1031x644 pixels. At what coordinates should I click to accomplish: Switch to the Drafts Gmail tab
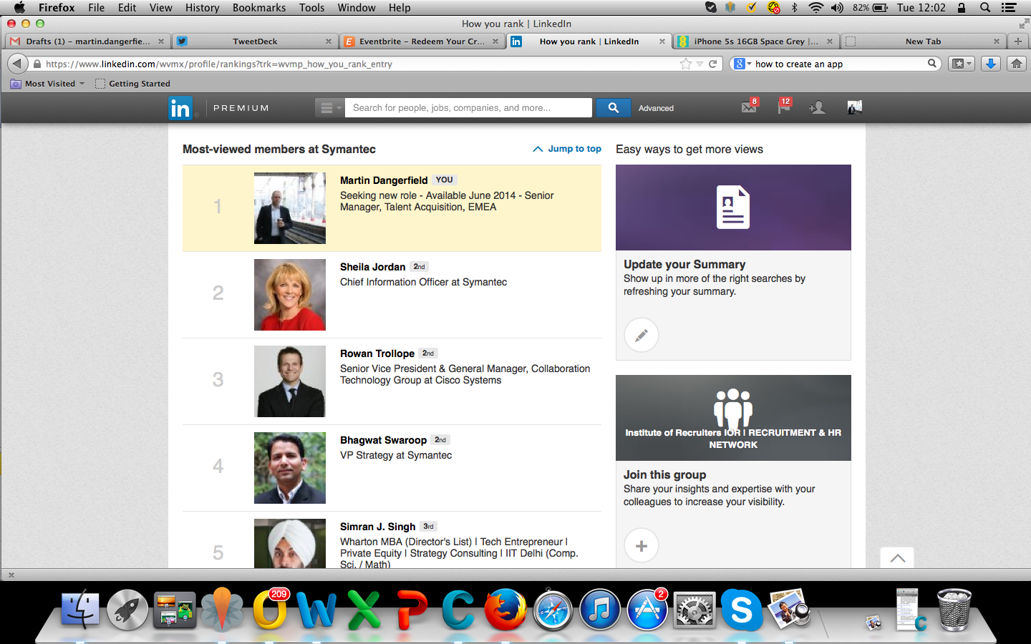pyautogui.click(x=87, y=42)
